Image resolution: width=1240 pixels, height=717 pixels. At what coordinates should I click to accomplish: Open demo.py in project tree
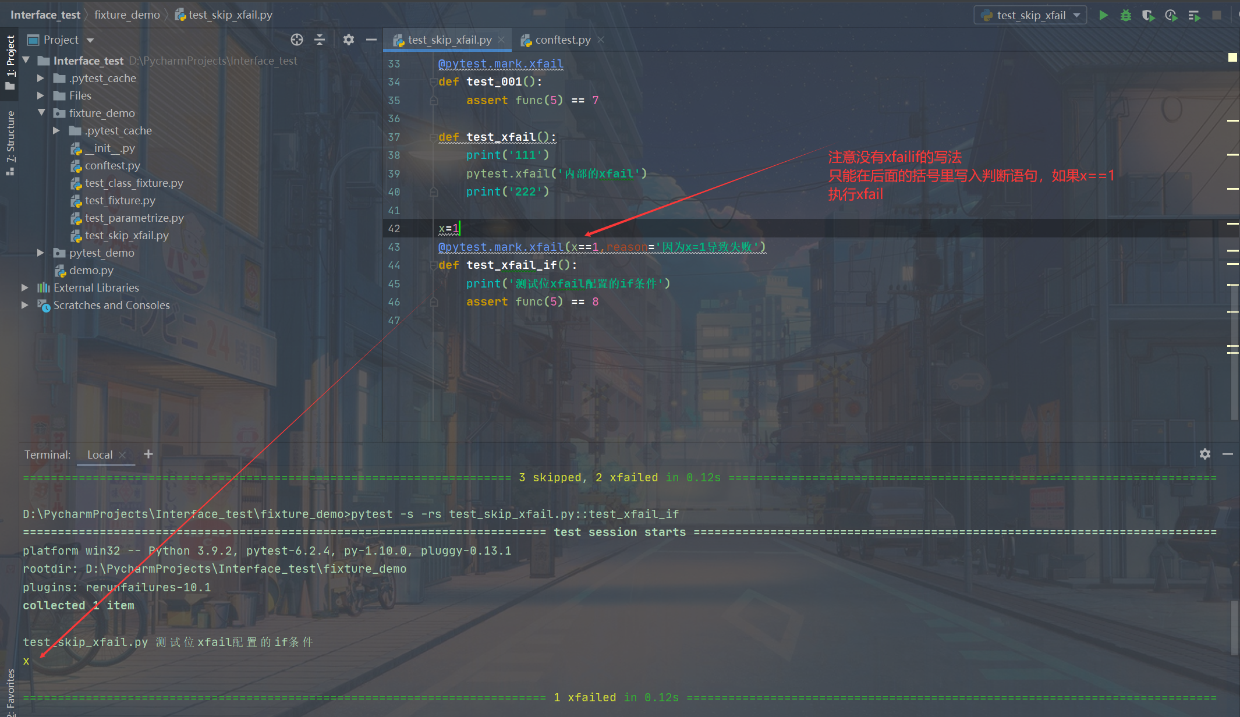[84, 270]
